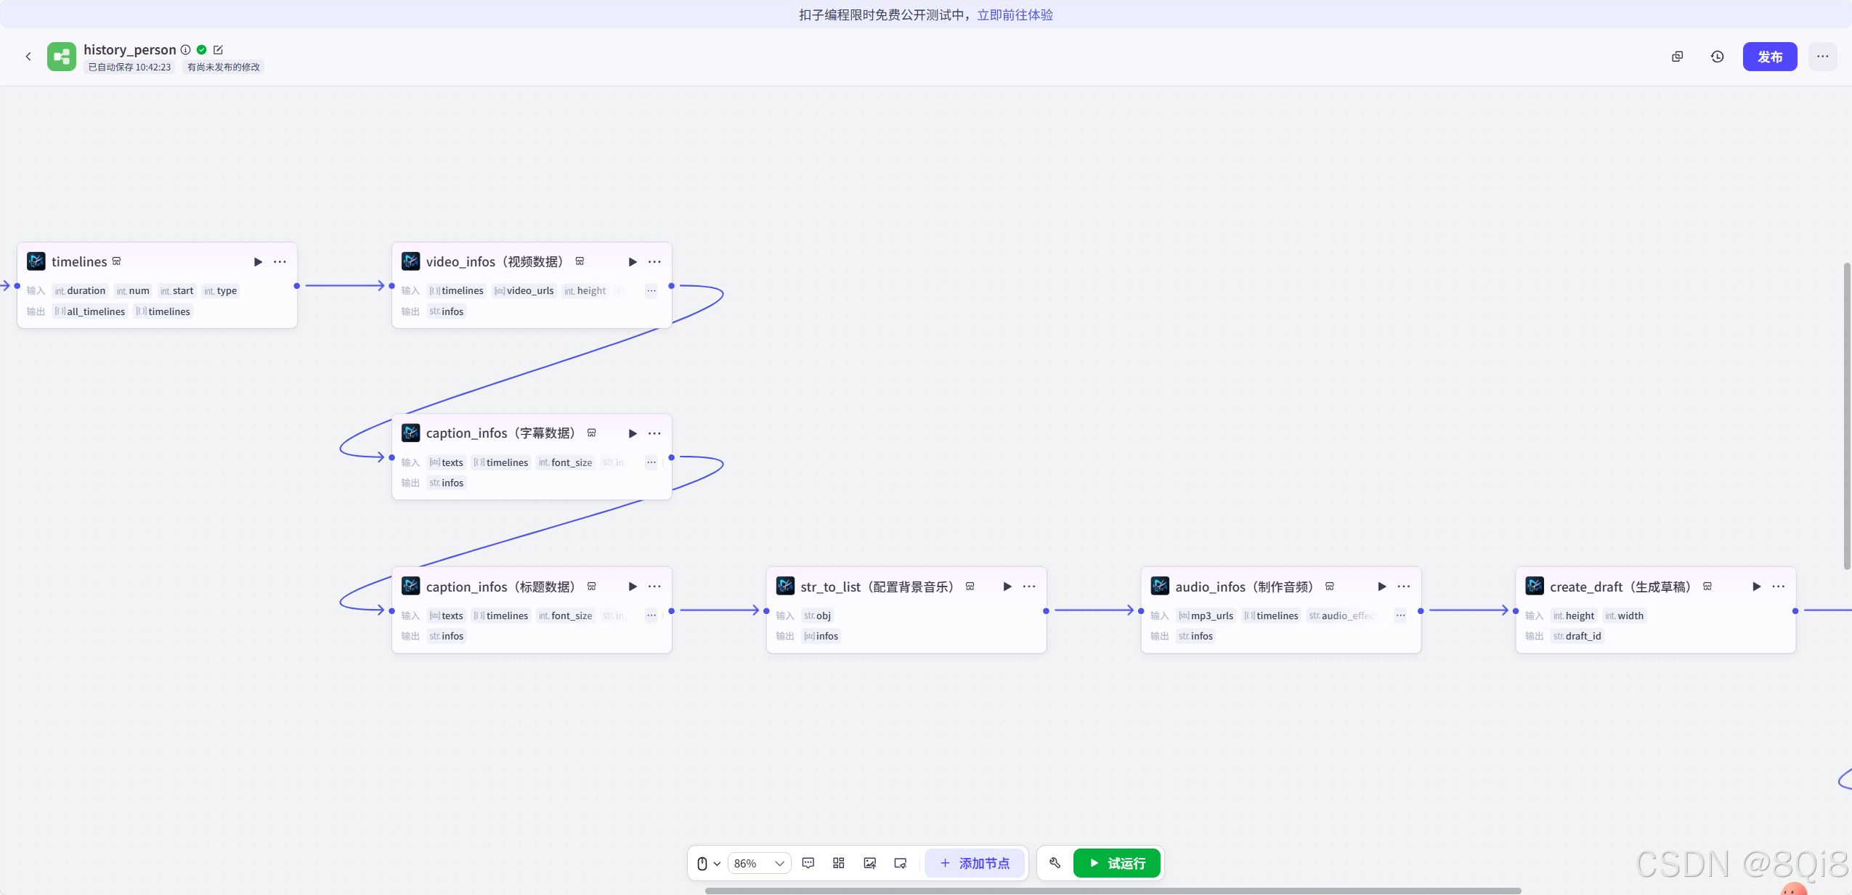Click the 立即前往体验 banner link
Screen dimensions: 1852x895
(1015, 15)
